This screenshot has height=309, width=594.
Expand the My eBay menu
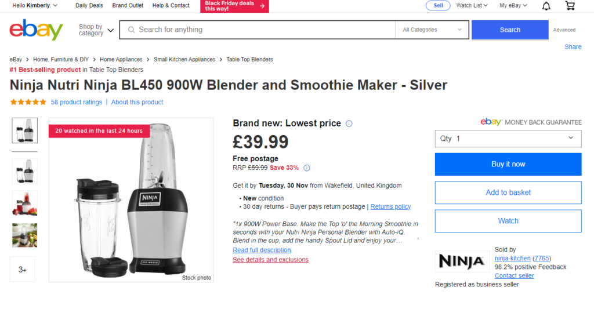pyautogui.click(x=513, y=6)
